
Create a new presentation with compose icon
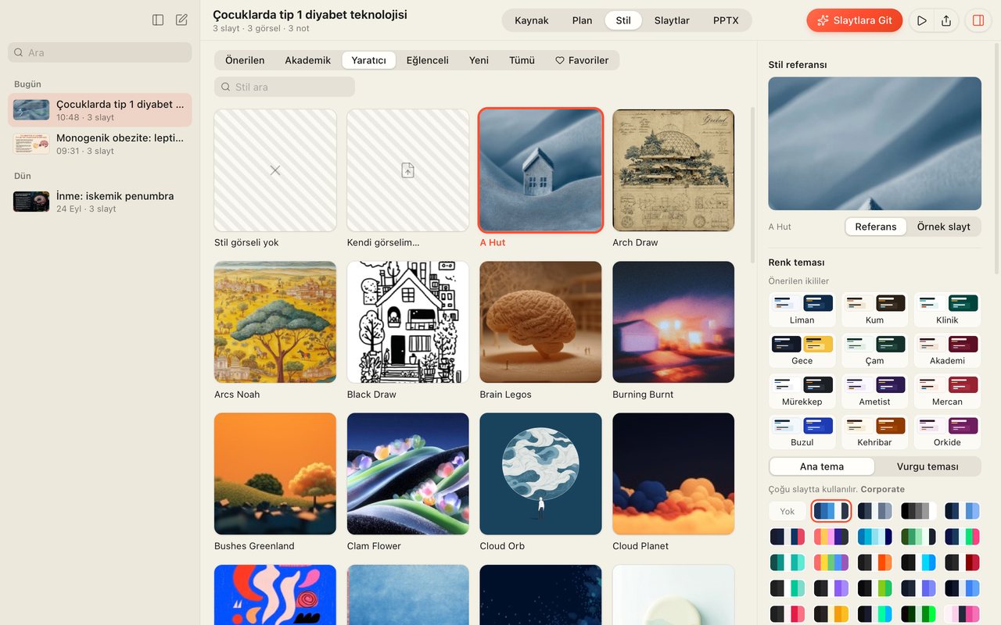click(181, 20)
